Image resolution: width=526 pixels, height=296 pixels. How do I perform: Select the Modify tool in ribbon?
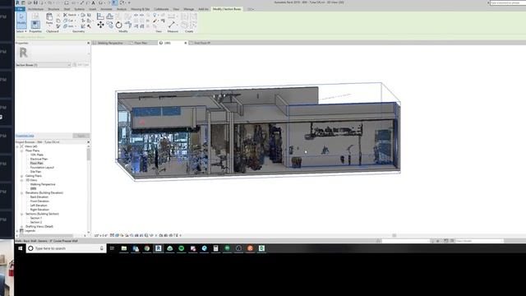pos(21,21)
